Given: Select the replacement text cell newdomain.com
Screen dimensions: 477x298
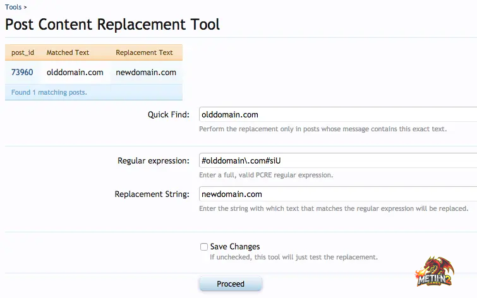Looking at the screenshot, I should [x=146, y=73].
